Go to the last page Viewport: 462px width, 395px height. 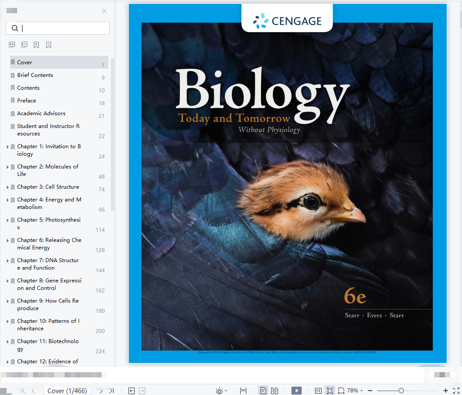(112, 391)
